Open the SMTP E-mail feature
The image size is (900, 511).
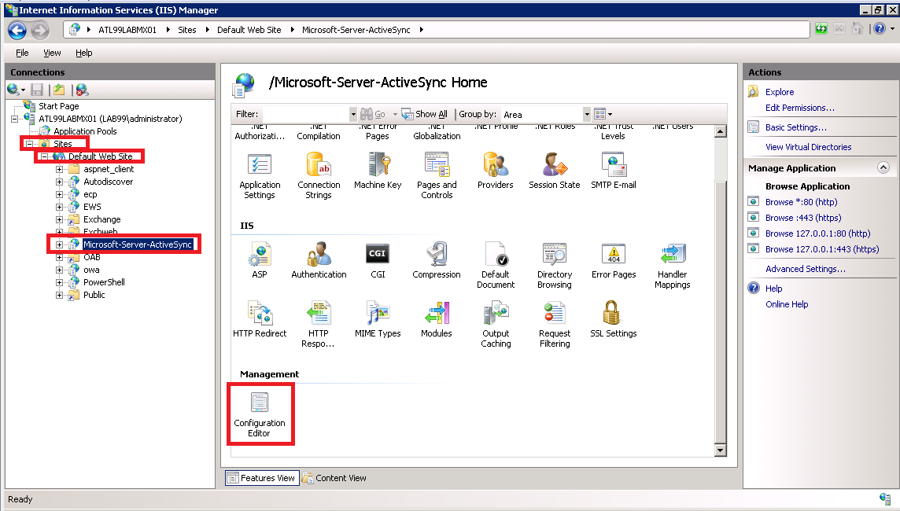(614, 171)
